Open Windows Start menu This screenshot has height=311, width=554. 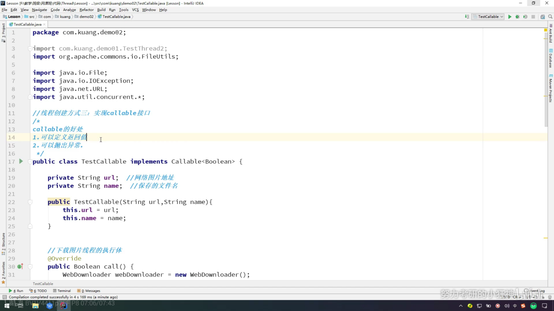(7, 306)
